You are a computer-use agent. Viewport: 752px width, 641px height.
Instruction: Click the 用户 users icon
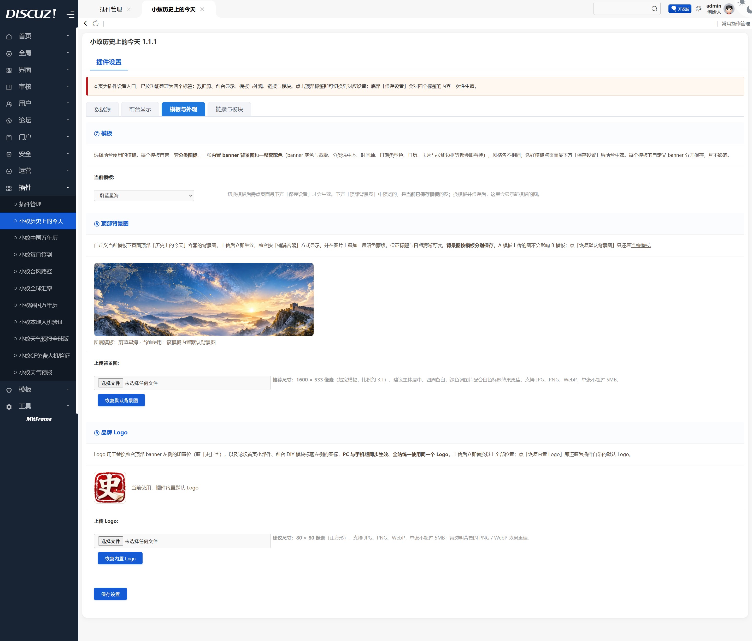pos(9,104)
